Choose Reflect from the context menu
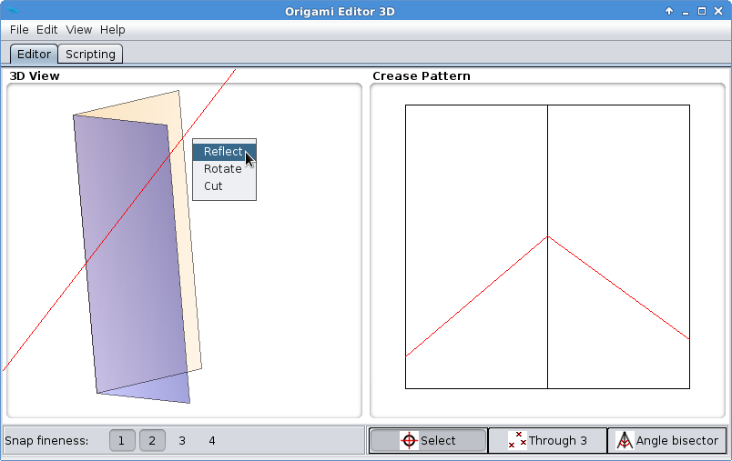Image resolution: width=732 pixels, height=461 pixels. [223, 152]
